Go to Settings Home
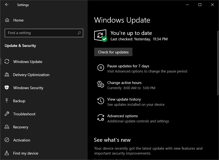Viewport: 219px width, 160px height. pyautogui.click(x=44, y=20)
